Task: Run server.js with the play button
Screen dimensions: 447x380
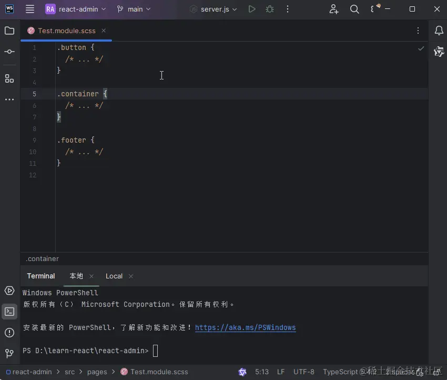Action: coord(252,9)
